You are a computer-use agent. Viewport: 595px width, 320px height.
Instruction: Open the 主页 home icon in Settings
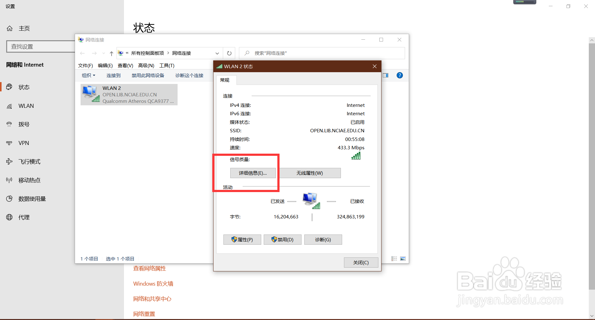[10, 28]
